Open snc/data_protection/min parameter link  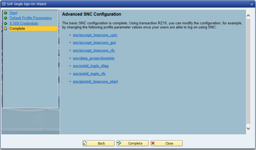(94, 58)
